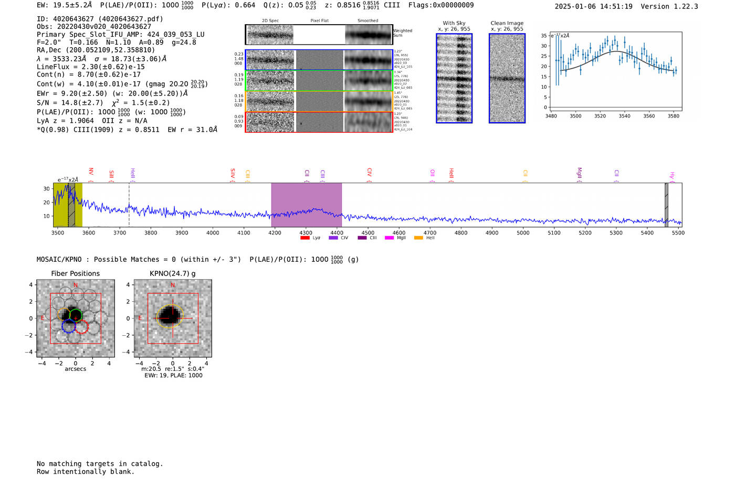Open the KPNO(24.7) g image

coord(173,318)
